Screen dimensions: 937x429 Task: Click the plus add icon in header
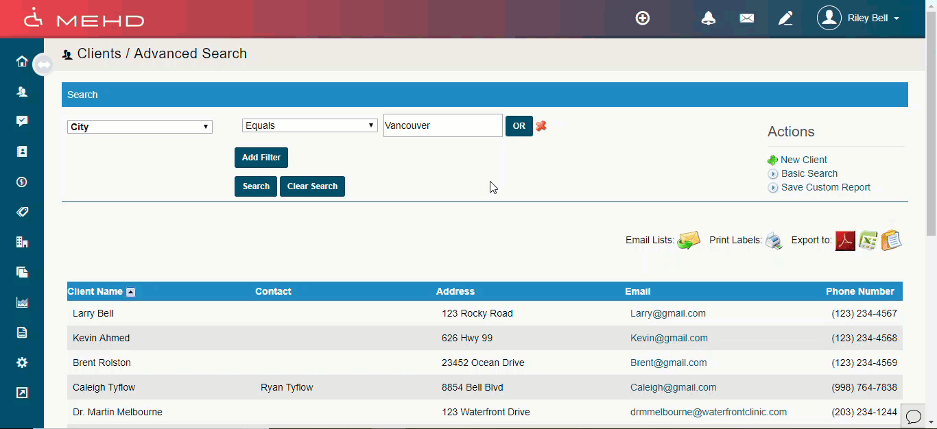(643, 19)
